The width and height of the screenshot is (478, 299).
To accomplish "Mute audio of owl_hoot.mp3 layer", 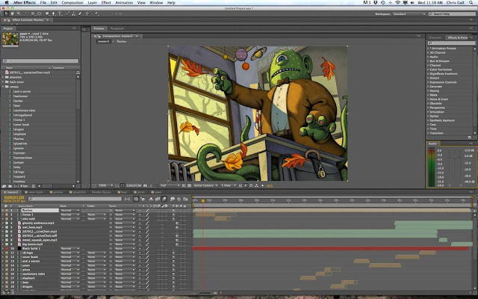I will (x=177, y=227).
